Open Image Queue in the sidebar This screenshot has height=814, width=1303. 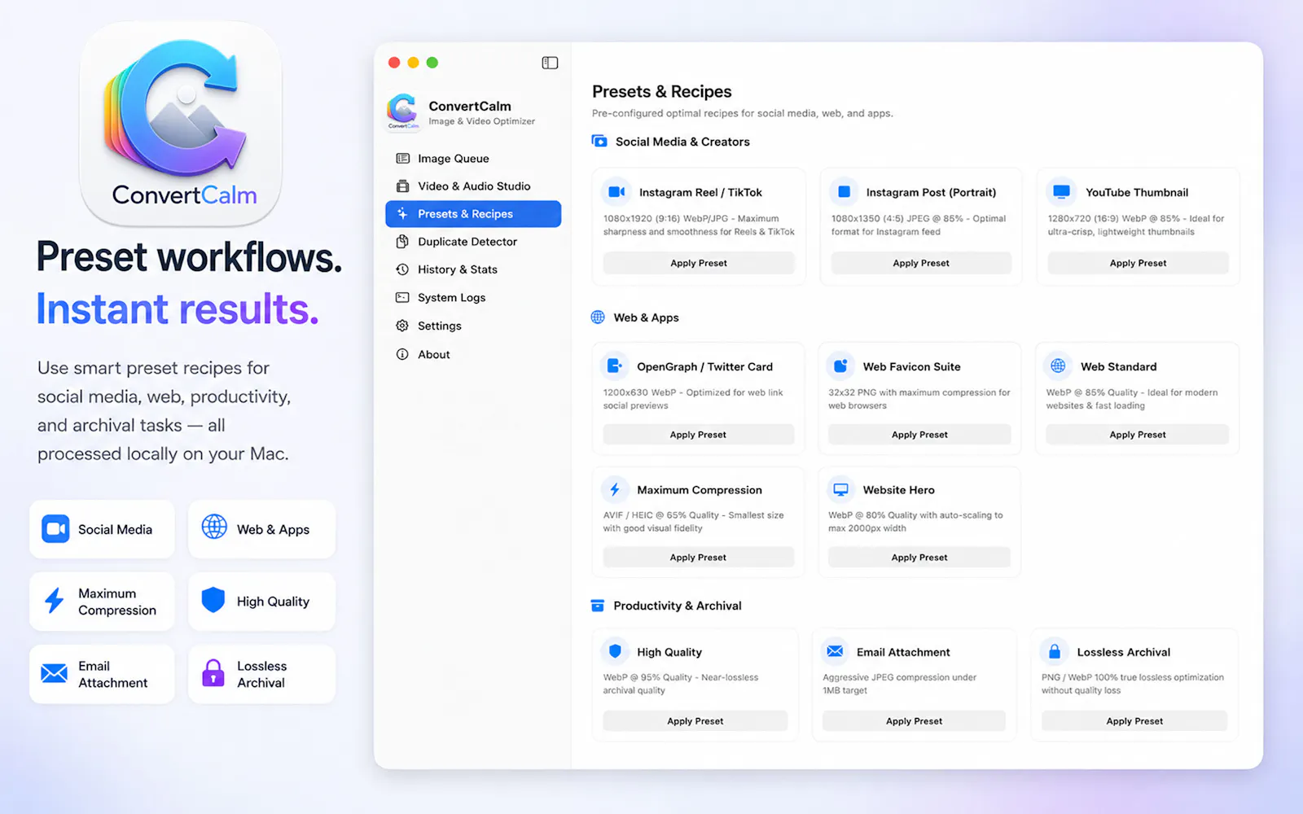[473, 159]
